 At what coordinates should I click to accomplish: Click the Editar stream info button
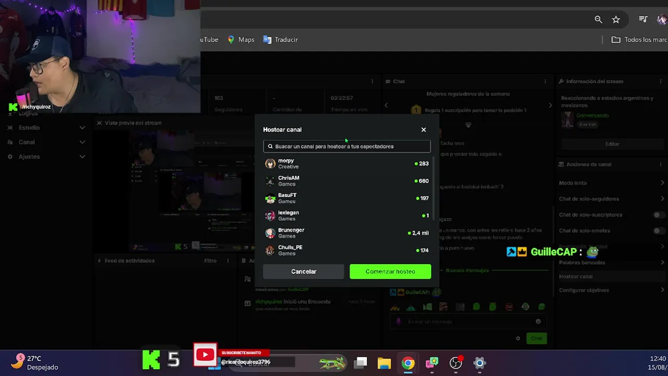point(612,144)
